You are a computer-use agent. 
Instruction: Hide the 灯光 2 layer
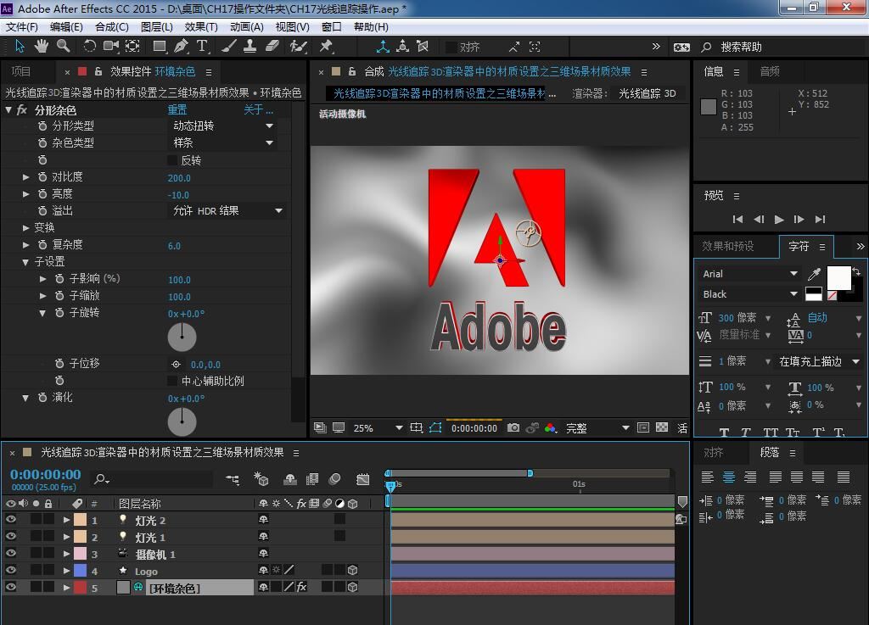10,519
